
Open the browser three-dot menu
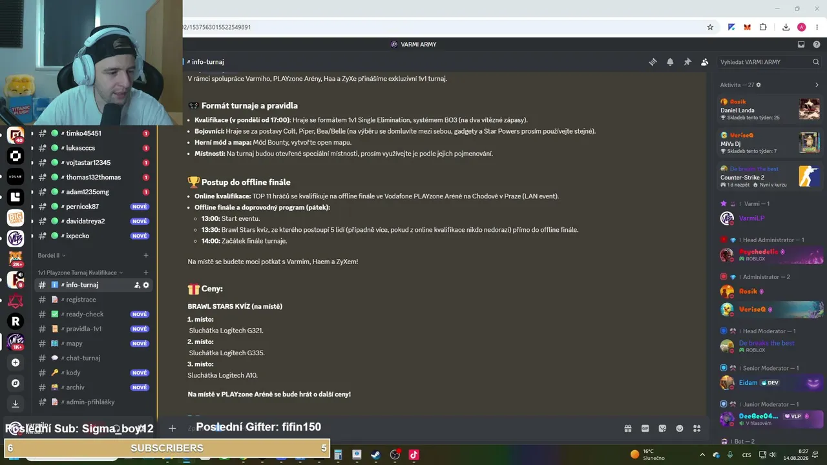pyautogui.click(x=817, y=27)
